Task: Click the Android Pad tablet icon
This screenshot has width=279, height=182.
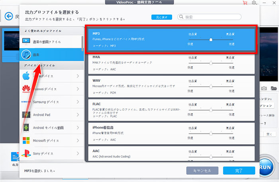Action: point(26,115)
